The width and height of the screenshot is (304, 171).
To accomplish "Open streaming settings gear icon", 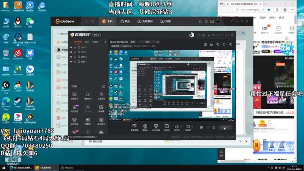I will point(214,127).
